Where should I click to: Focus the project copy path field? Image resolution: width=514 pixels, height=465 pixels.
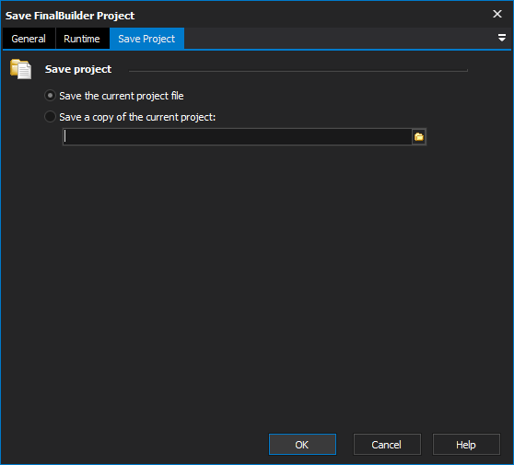(238, 136)
